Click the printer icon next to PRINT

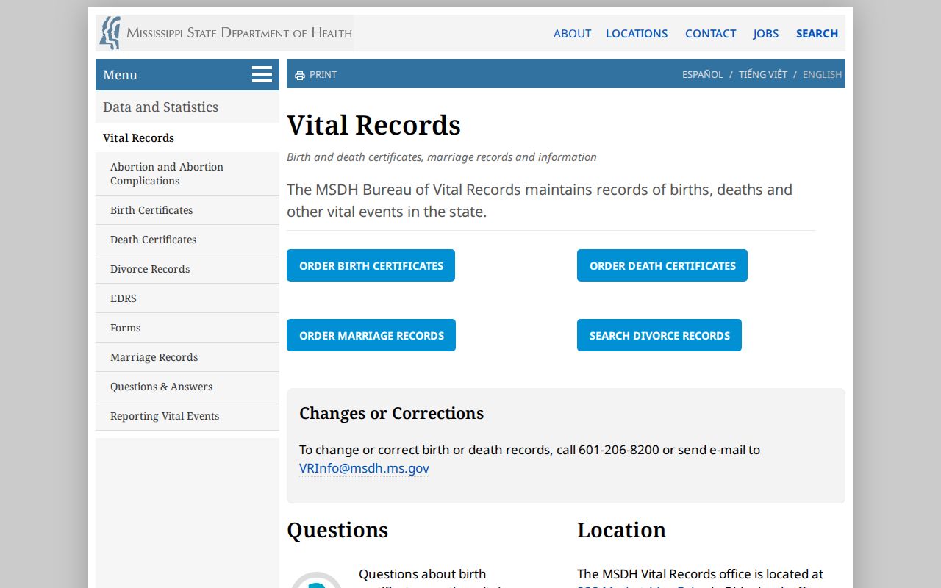point(299,75)
